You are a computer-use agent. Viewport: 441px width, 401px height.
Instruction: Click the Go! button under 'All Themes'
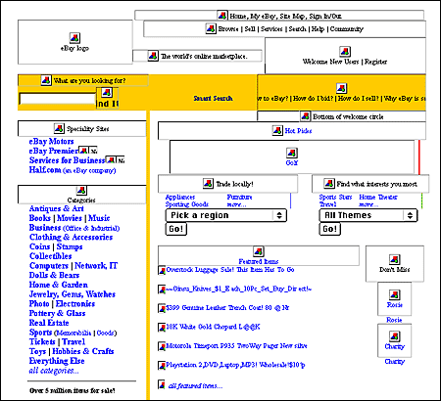(330, 229)
